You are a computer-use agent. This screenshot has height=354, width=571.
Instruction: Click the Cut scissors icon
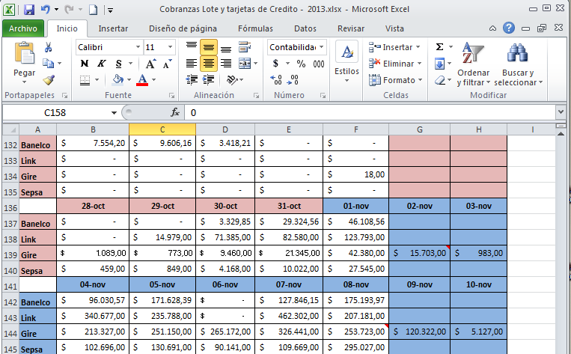tap(49, 47)
